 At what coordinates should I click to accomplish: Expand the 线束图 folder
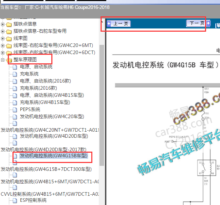pyautogui.click(x=2, y=38)
